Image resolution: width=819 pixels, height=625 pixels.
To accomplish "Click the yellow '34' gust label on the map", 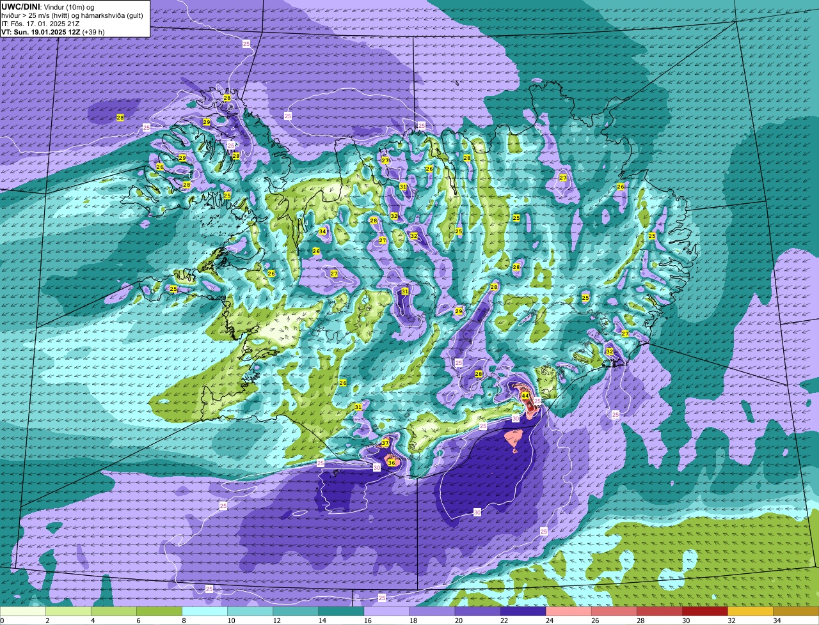I will pyautogui.click(x=322, y=231).
